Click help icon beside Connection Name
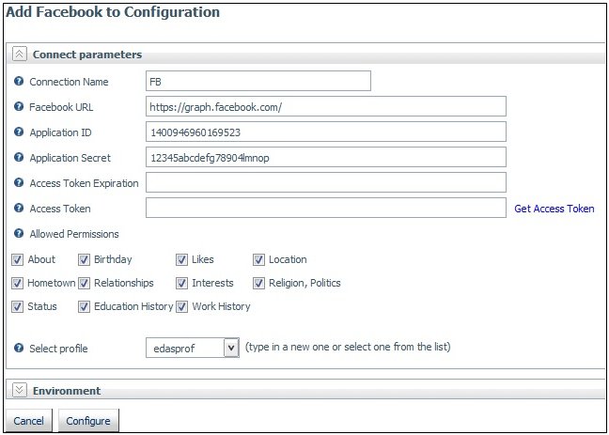 19,81
